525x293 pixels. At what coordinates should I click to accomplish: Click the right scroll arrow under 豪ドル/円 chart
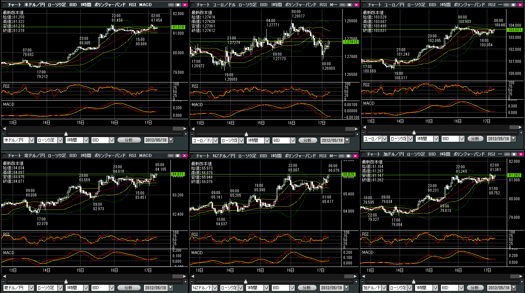pyautogui.click(x=185, y=276)
